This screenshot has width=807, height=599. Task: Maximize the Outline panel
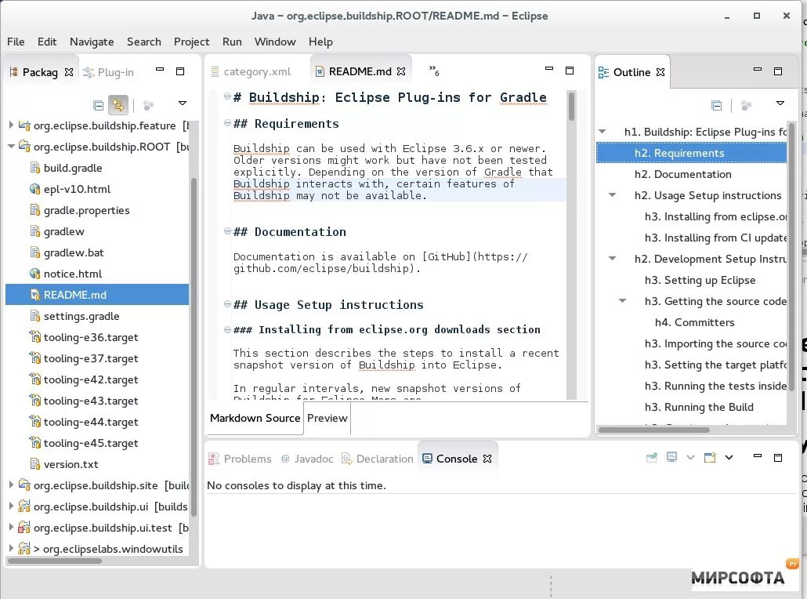778,71
